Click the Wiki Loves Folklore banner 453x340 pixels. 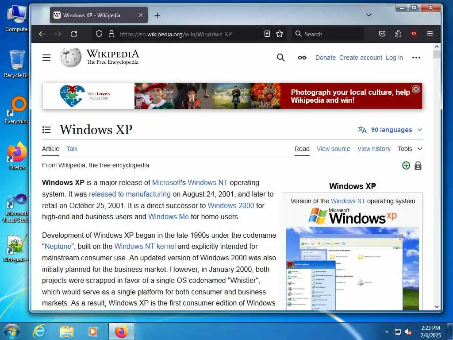tap(232, 96)
